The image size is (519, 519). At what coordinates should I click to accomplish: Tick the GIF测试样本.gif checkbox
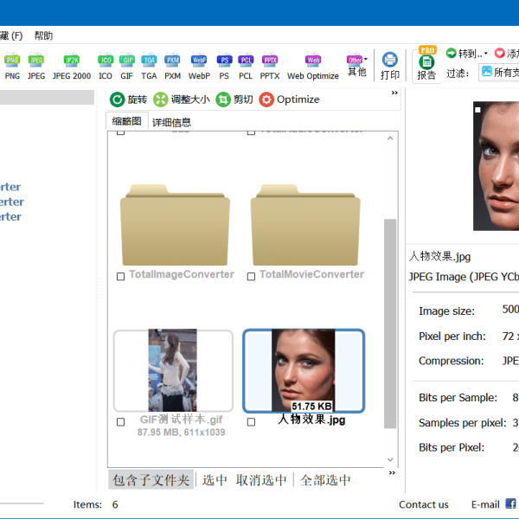[120, 422]
